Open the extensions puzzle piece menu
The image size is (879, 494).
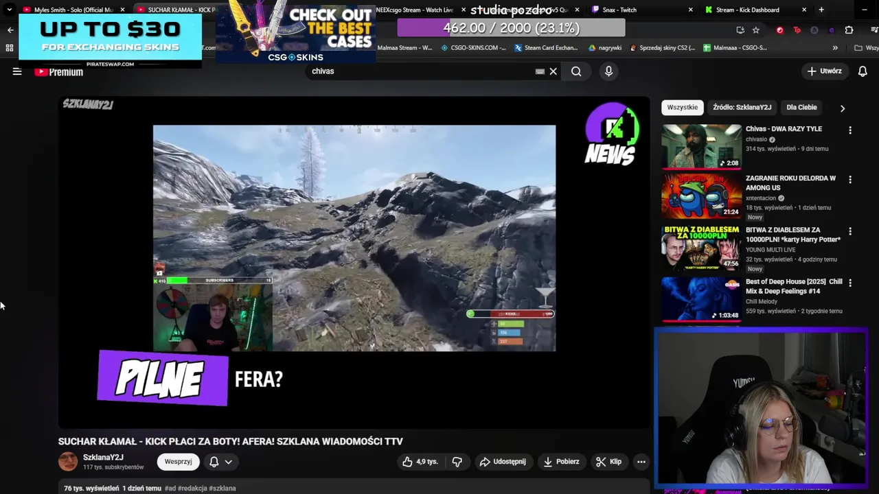tap(849, 30)
